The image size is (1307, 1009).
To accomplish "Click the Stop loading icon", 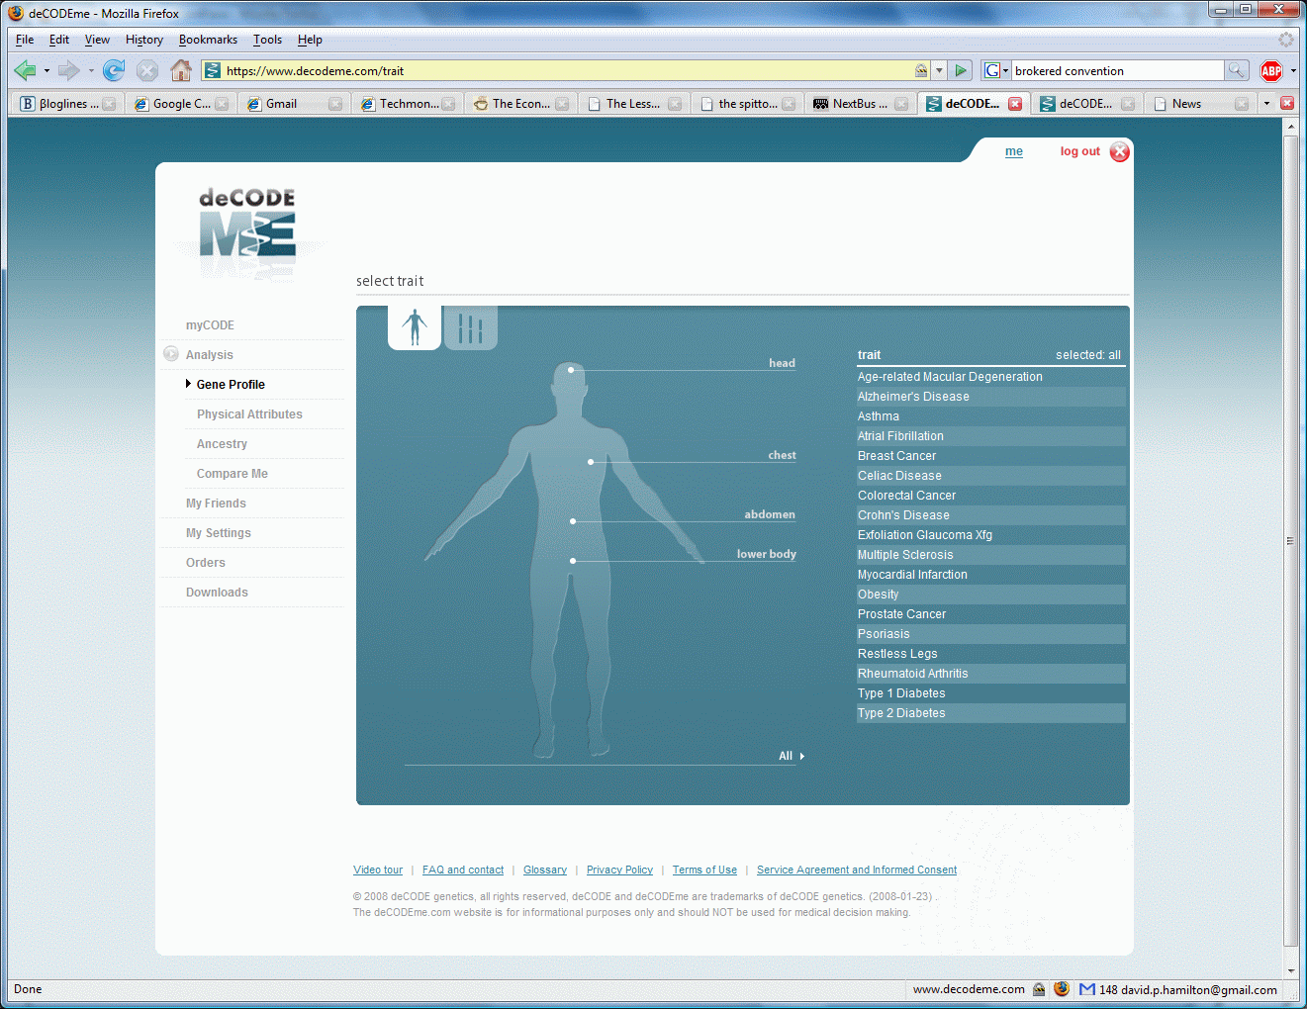I will point(147,70).
